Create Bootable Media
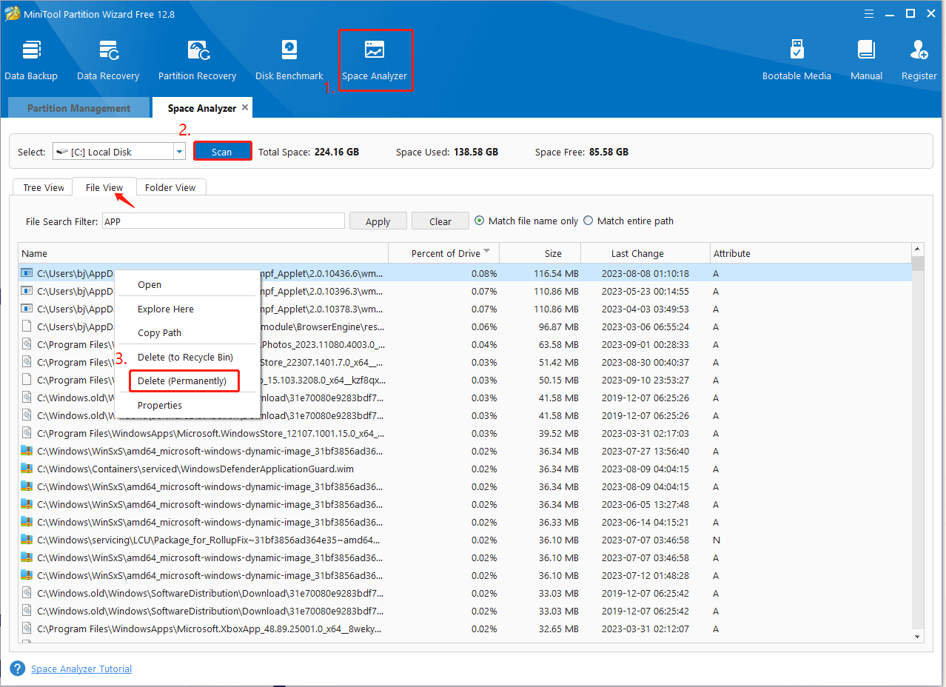The width and height of the screenshot is (946, 687). point(796,59)
